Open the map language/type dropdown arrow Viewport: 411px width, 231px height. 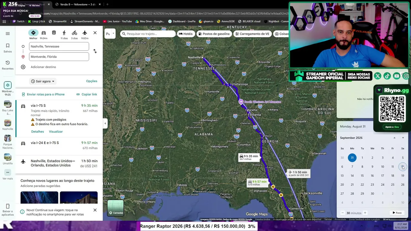coord(114,34)
